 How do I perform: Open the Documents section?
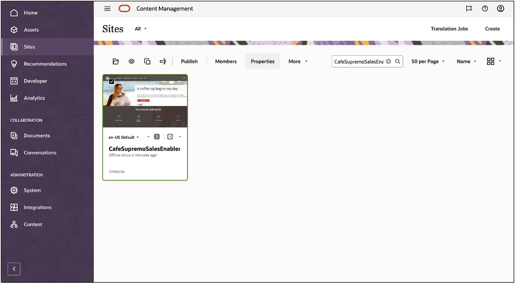point(47,135)
